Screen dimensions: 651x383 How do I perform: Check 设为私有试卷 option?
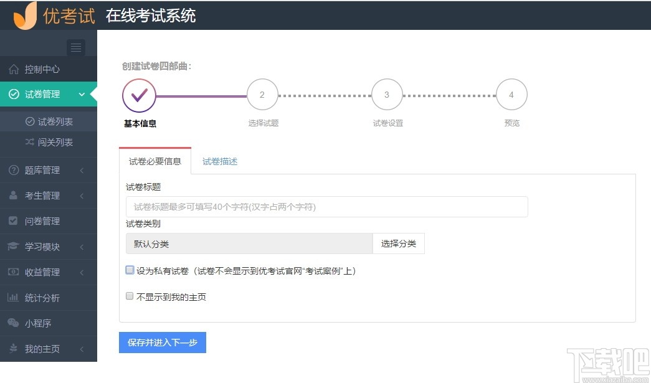coord(130,269)
